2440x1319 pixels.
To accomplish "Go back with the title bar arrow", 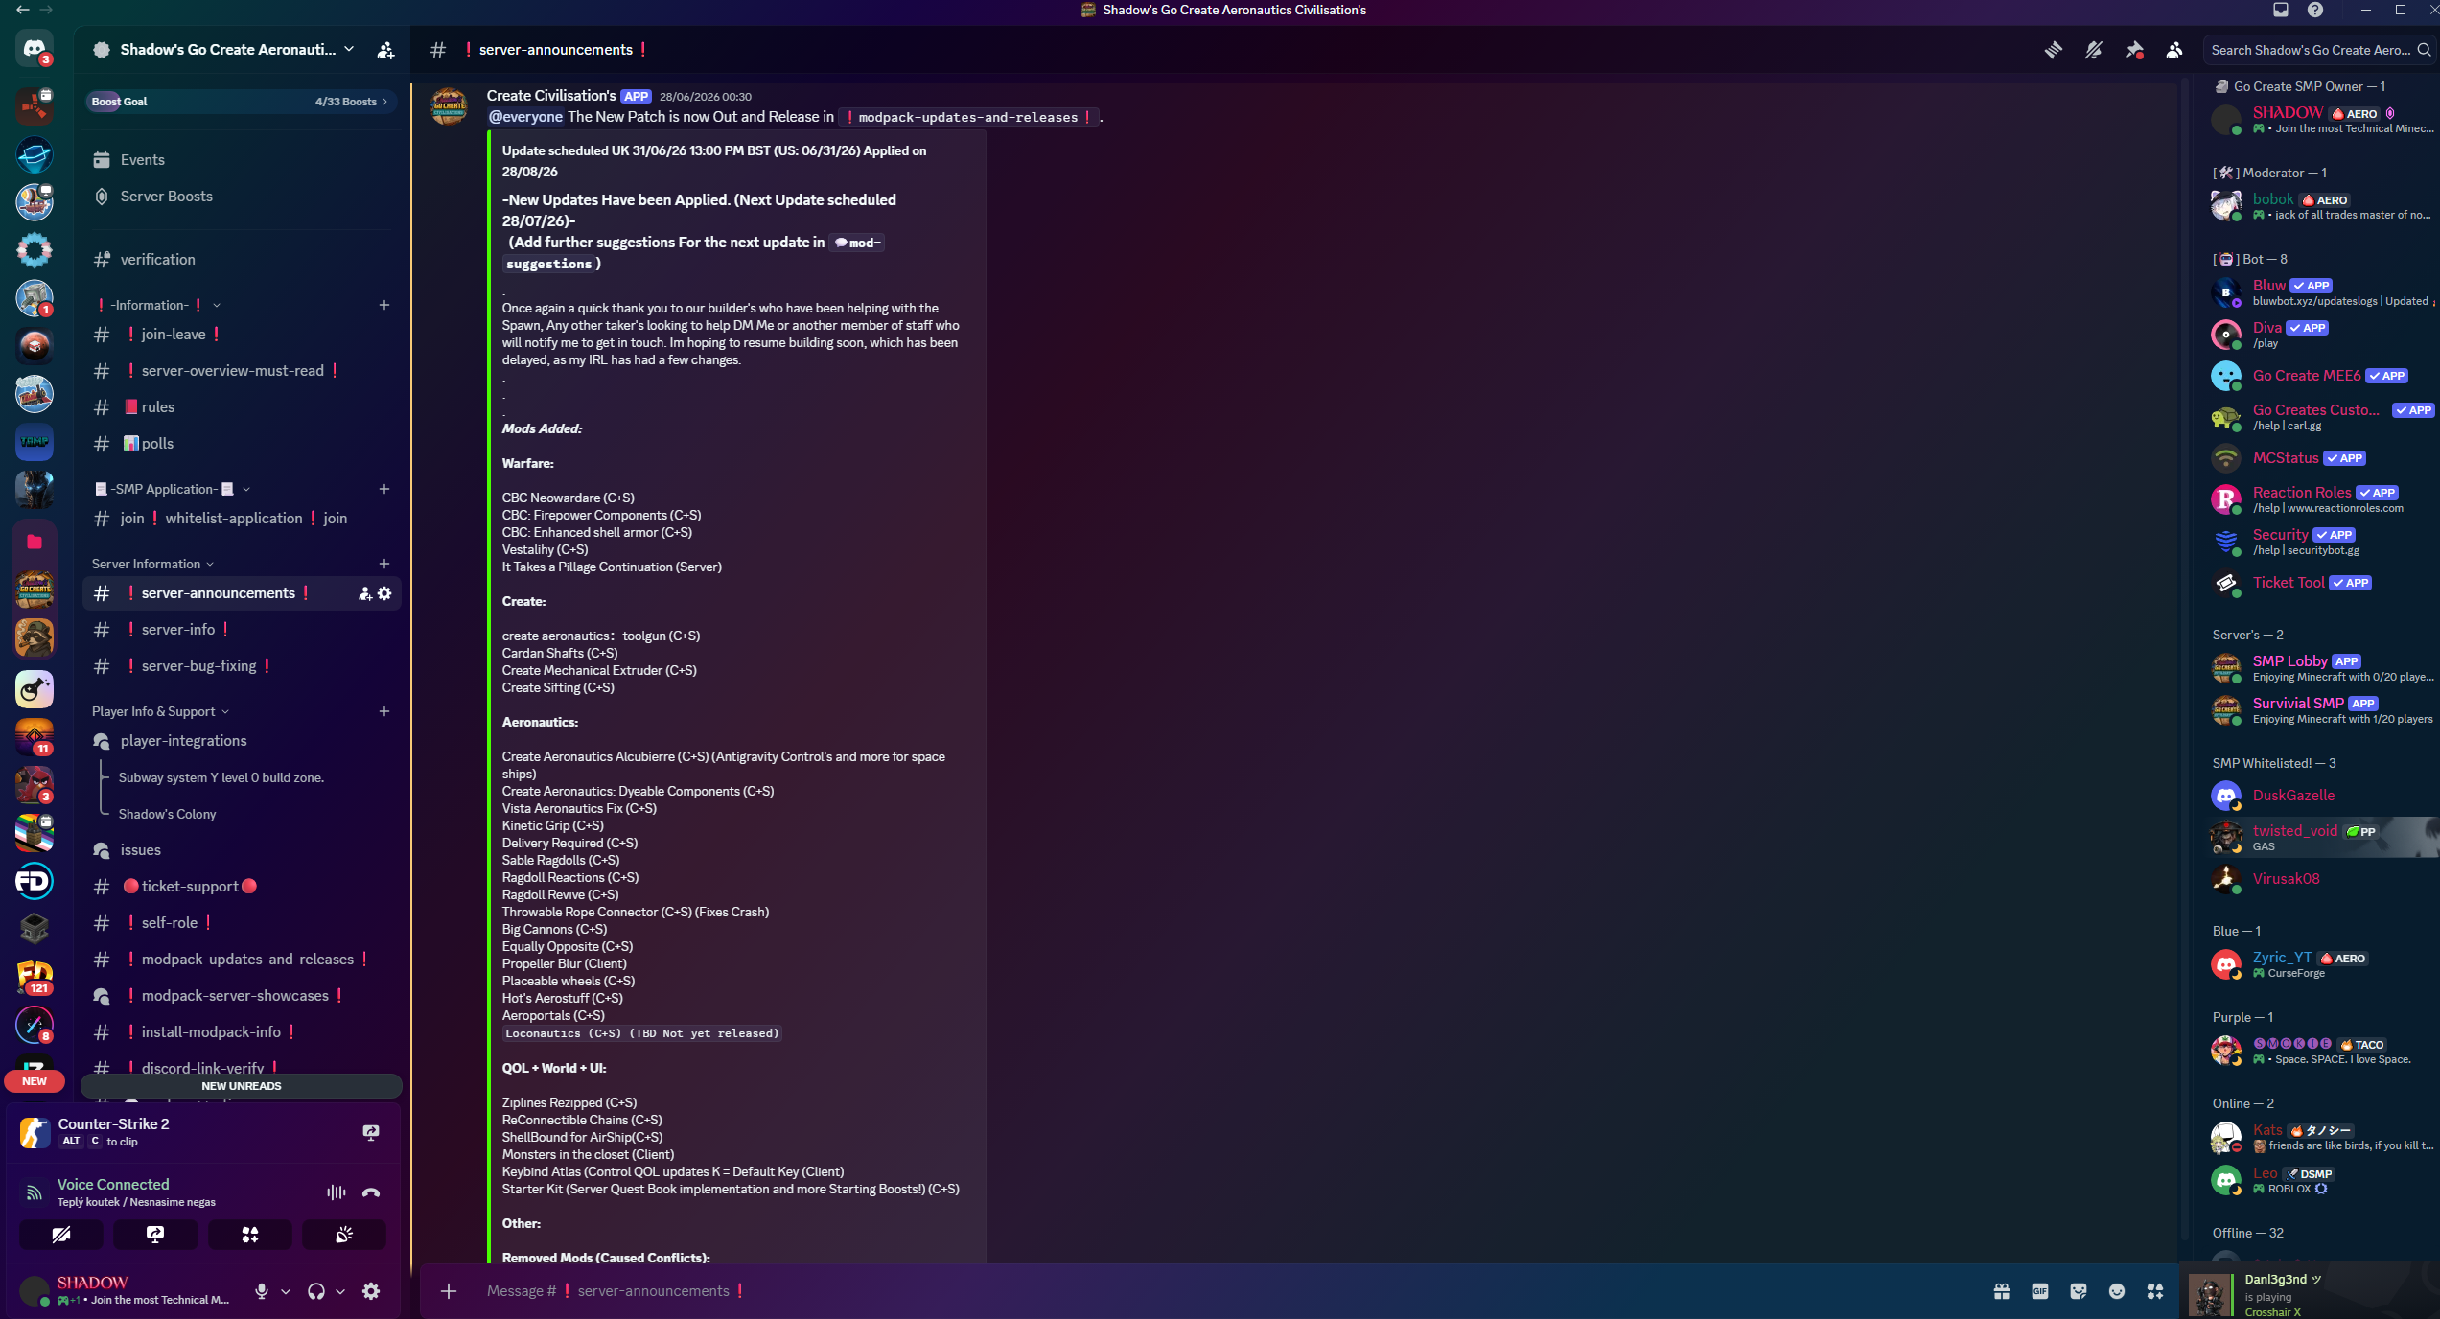I will click(x=22, y=10).
